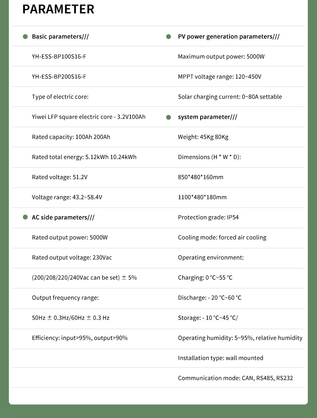The width and height of the screenshot is (317, 418).
Task: Select the Efficiency input and output row
Action: click(80, 338)
